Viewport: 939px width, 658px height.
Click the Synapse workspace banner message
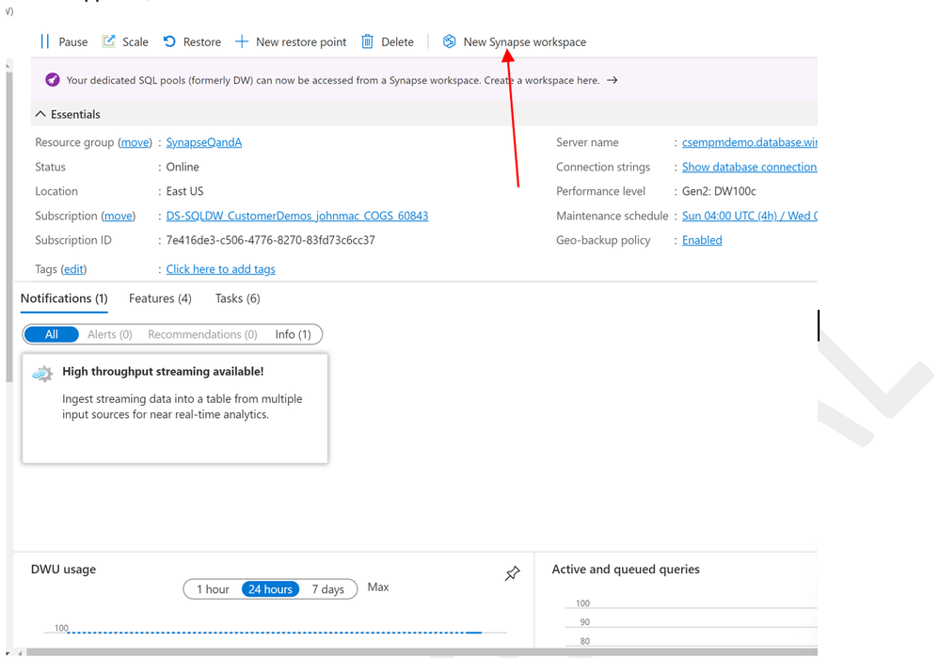(333, 80)
